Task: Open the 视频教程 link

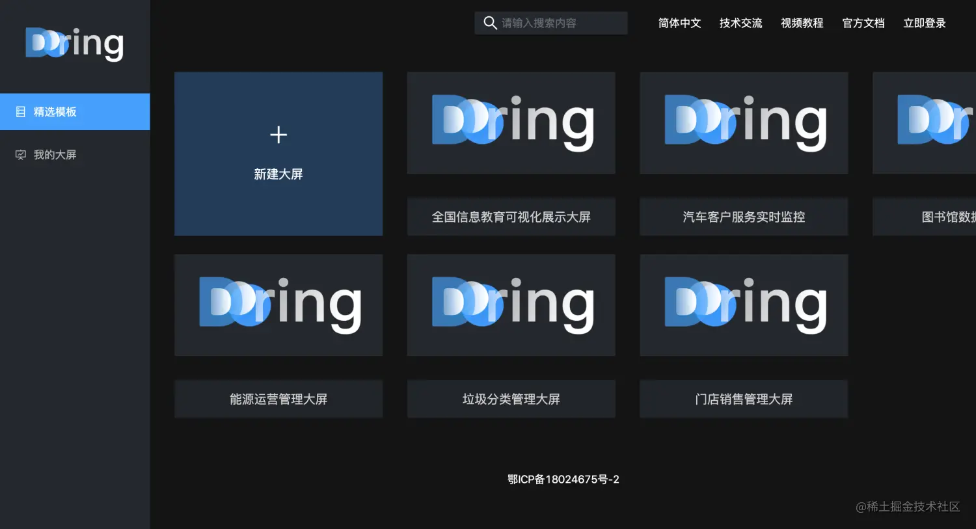Action: pyautogui.click(x=802, y=23)
